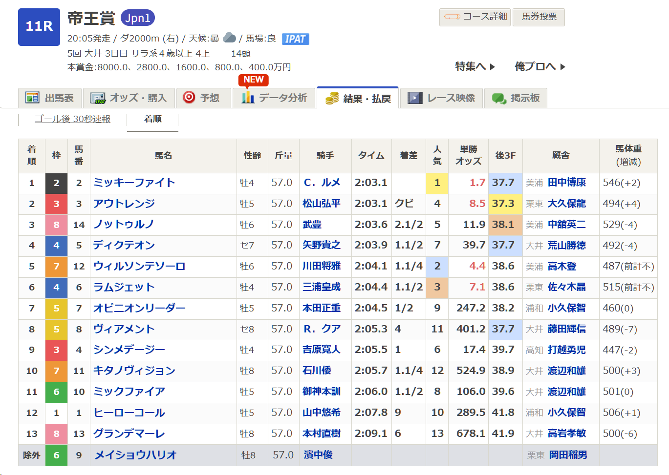Screen dimensions: 669x475
Task: Open コース詳細 button
Action: tap(475, 17)
